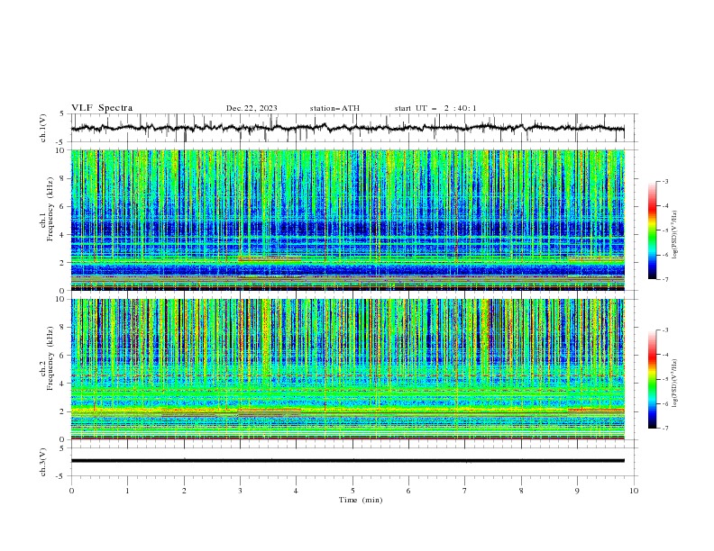Click the "-3" label on ch.1 color bar
Screen dimensions: 714x551
(665, 181)
